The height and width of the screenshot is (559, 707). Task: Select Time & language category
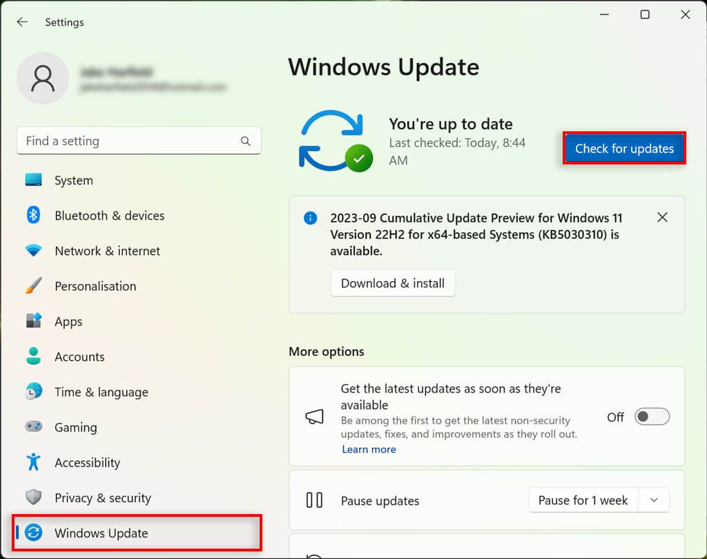click(x=139, y=391)
